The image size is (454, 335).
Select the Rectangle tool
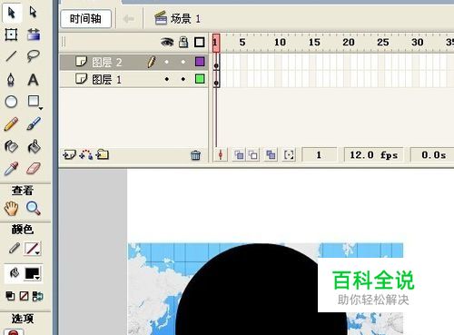pos(34,101)
